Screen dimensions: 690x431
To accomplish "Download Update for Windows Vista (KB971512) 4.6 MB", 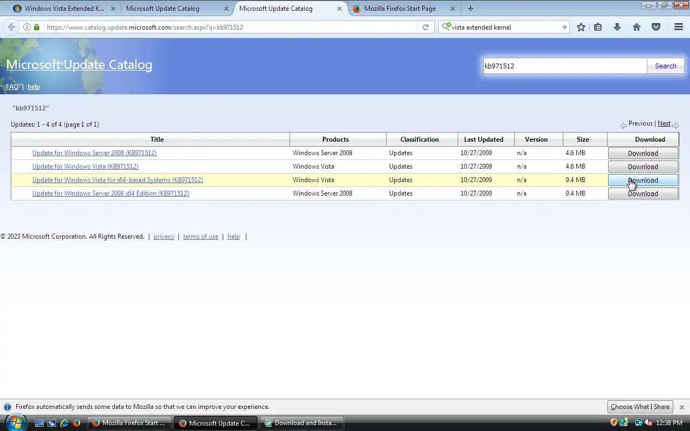I will (x=643, y=166).
